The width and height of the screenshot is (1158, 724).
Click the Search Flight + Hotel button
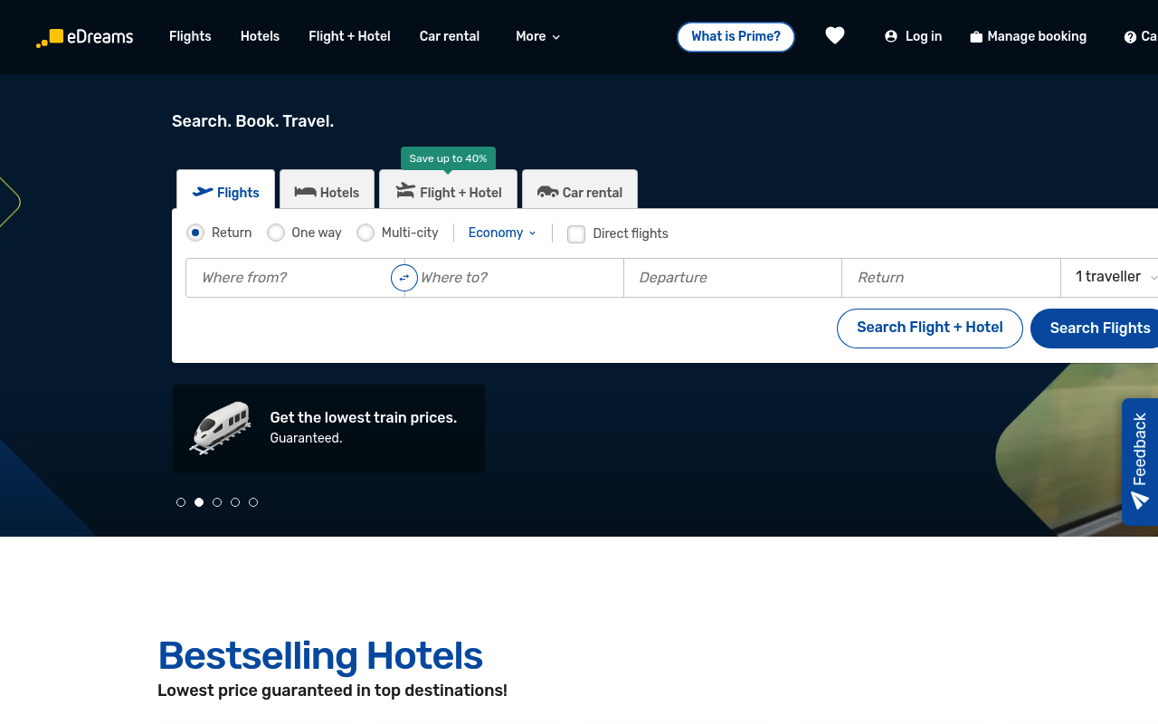coord(930,328)
